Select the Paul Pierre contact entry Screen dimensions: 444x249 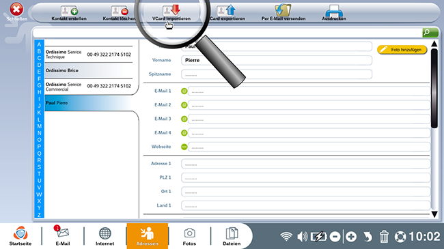(89, 103)
